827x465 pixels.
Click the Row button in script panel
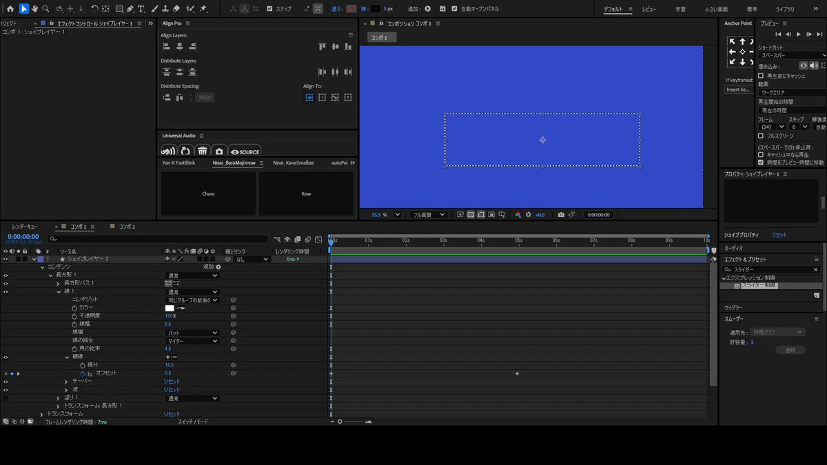[x=306, y=194]
